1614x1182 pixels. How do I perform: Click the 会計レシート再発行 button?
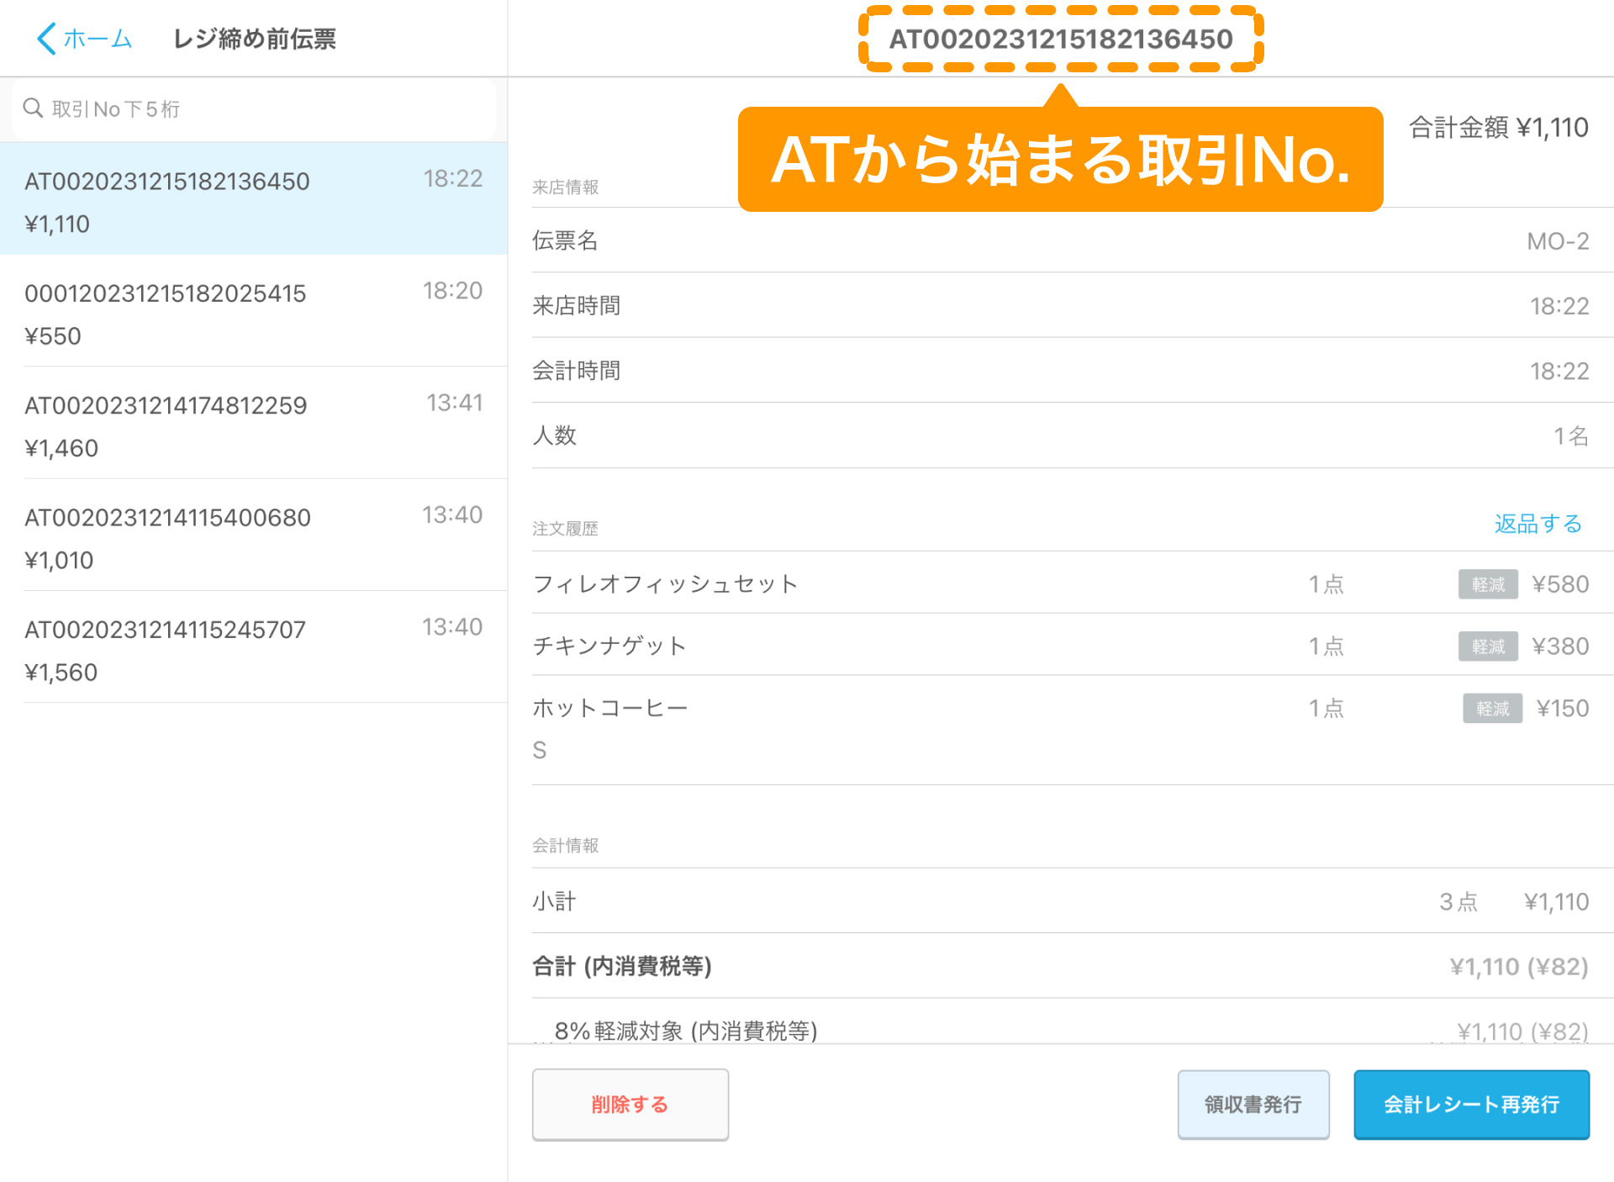pyautogui.click(x=1471, y=1105)
